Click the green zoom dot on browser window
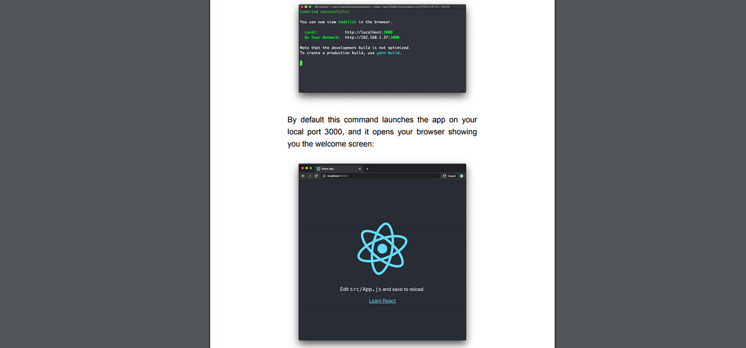Screen dimensions: 746x348 311,168
